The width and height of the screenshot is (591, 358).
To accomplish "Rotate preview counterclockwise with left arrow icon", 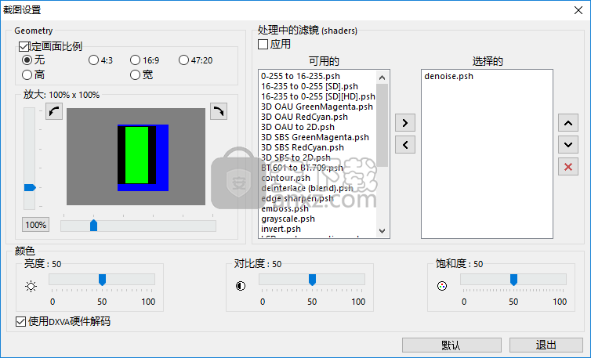I will (54, 111).
